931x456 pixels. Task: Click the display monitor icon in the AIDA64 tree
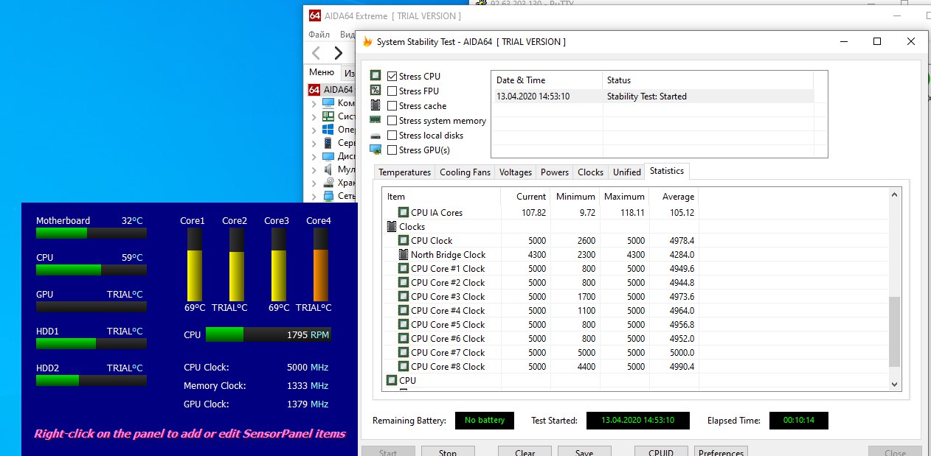click(328, 156)
